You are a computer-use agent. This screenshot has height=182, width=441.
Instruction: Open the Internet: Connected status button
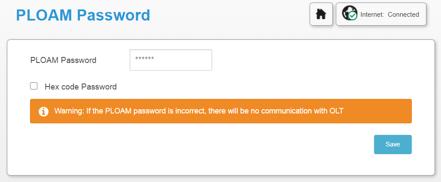click(381, 14)
